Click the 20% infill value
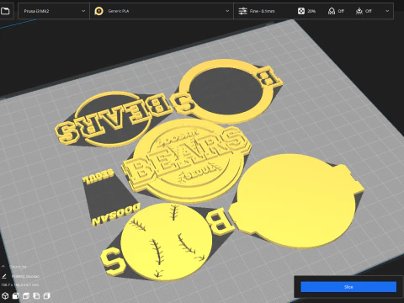Viewport: 404px width, 303px height. tap(311, 11)
